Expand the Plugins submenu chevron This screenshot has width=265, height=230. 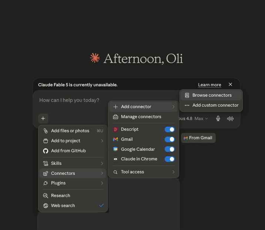click(102, 183)
